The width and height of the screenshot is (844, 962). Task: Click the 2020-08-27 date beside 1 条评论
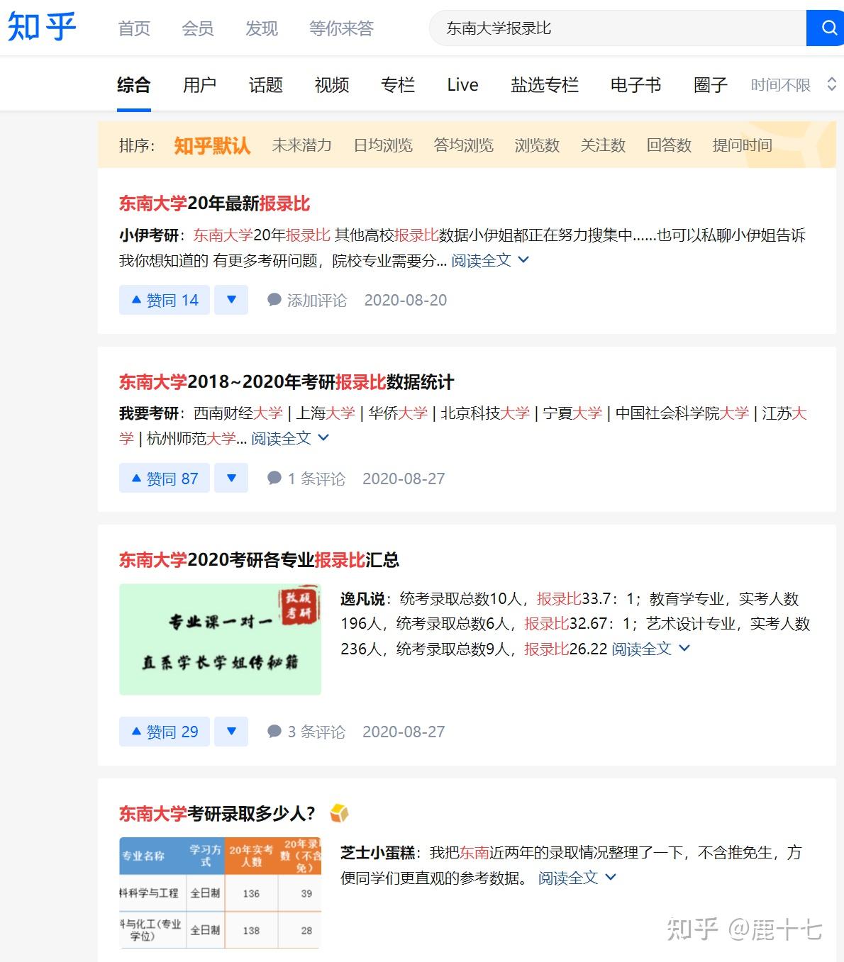(x=404, y=479)
